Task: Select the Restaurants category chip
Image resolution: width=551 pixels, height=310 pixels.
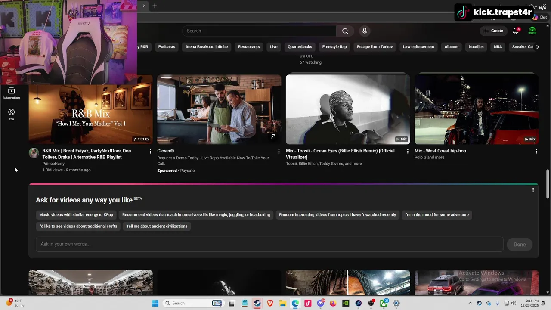Action: point(249,47)
